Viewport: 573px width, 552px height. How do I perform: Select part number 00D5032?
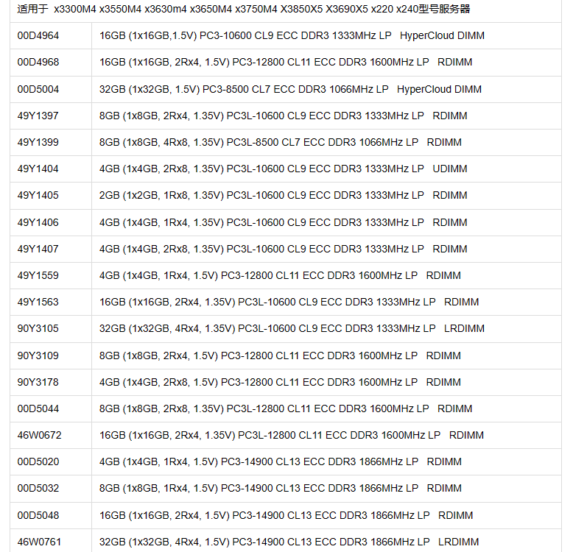[x=38, y=488]
